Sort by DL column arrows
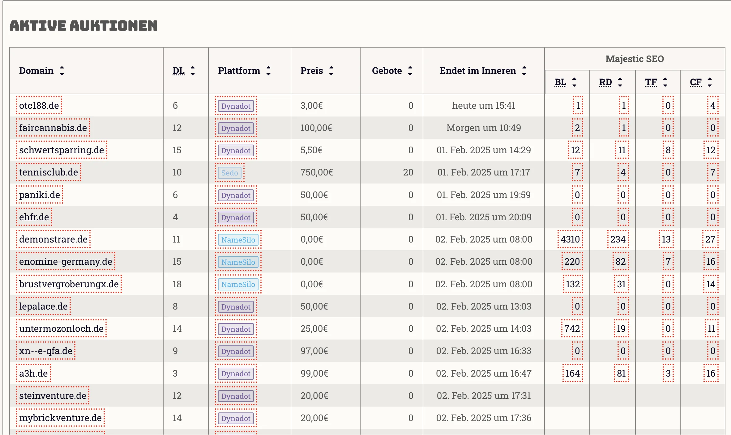The width and height of the screenshot is (731, 435). (x=193, y=71)
